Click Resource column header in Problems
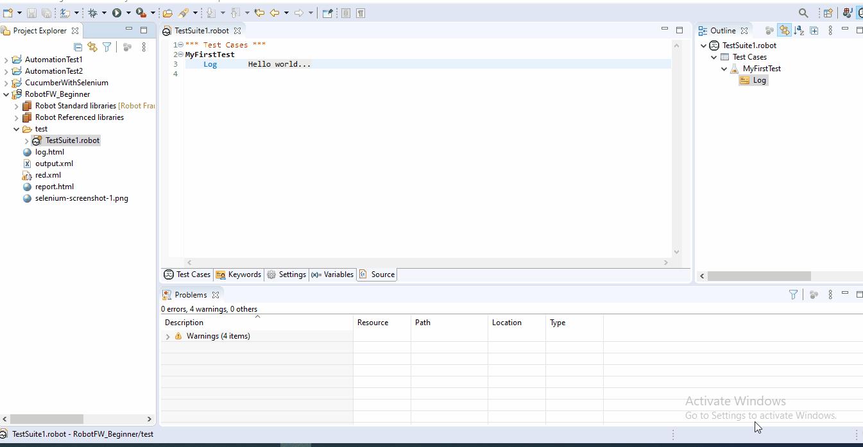863x447 pixels. point(382,323)
